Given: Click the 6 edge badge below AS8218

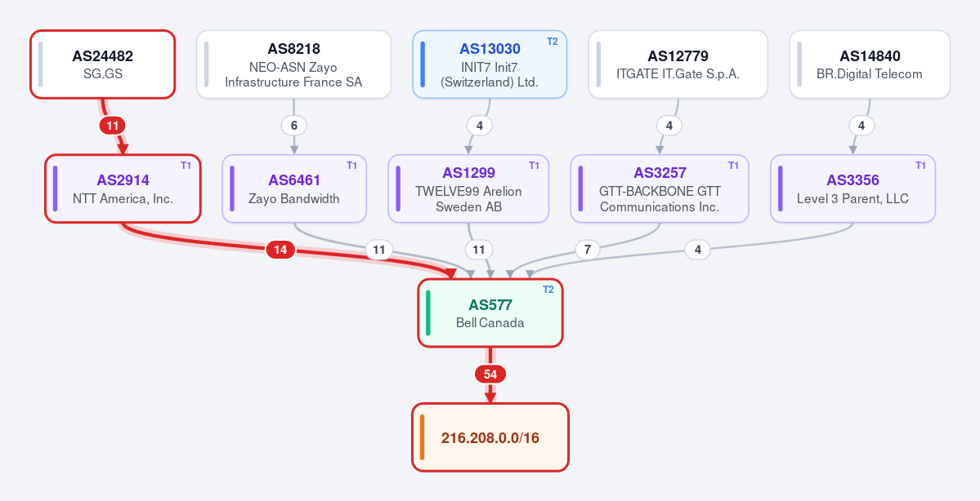Looking at the screenshot, I should tap(293, 126).
